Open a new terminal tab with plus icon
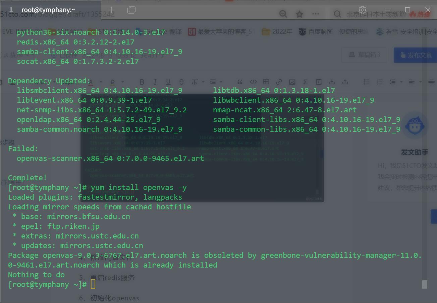Image resolution: width=437 pixels, height=303 pixels. coord(111,10)
